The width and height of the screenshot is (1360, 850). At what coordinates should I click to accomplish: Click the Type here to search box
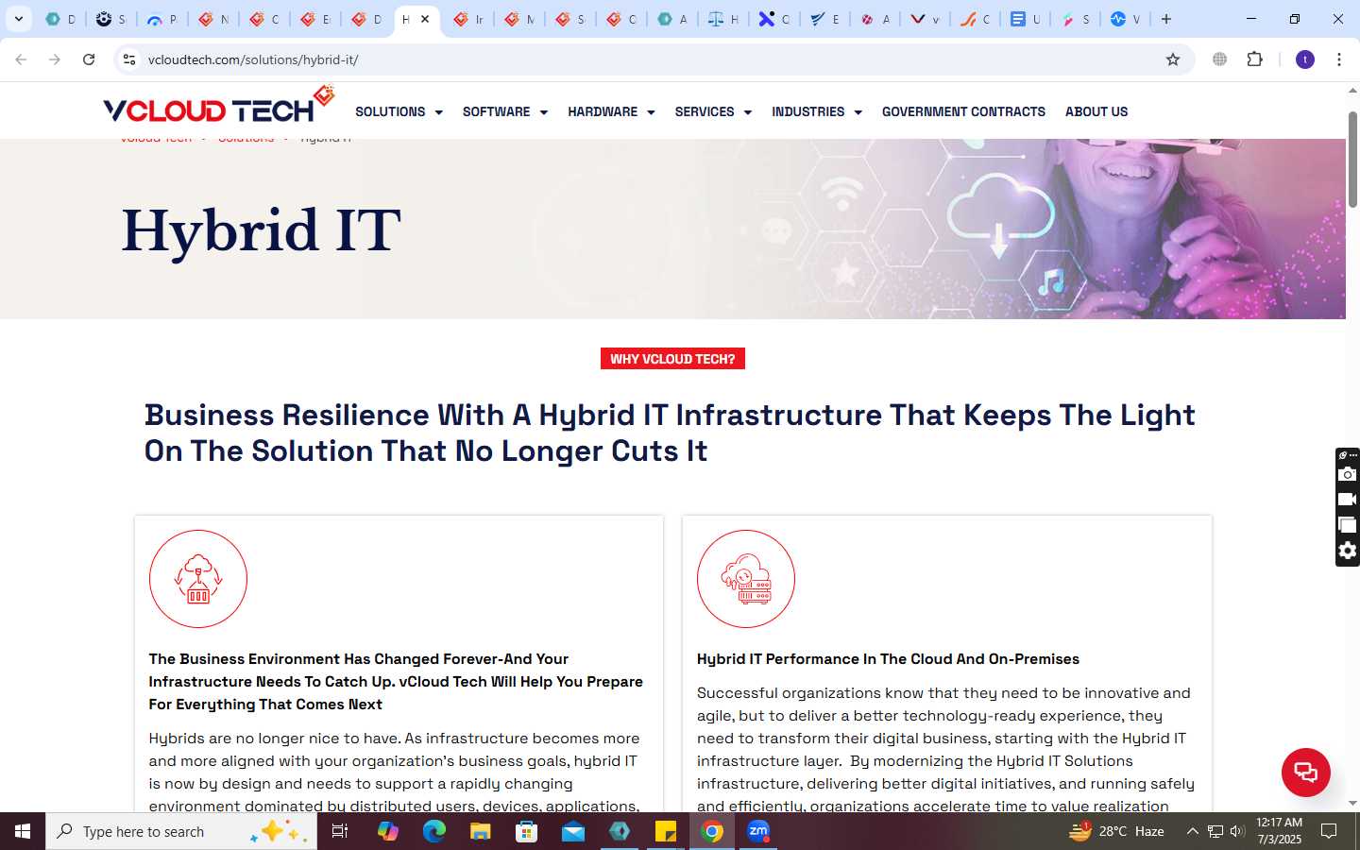pos(181,831)
